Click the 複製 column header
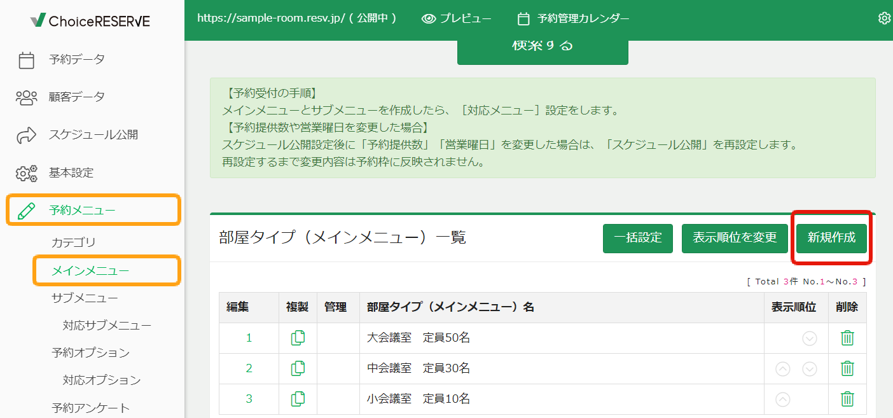This screenshot has height=418, width=893. click(298, 308)
